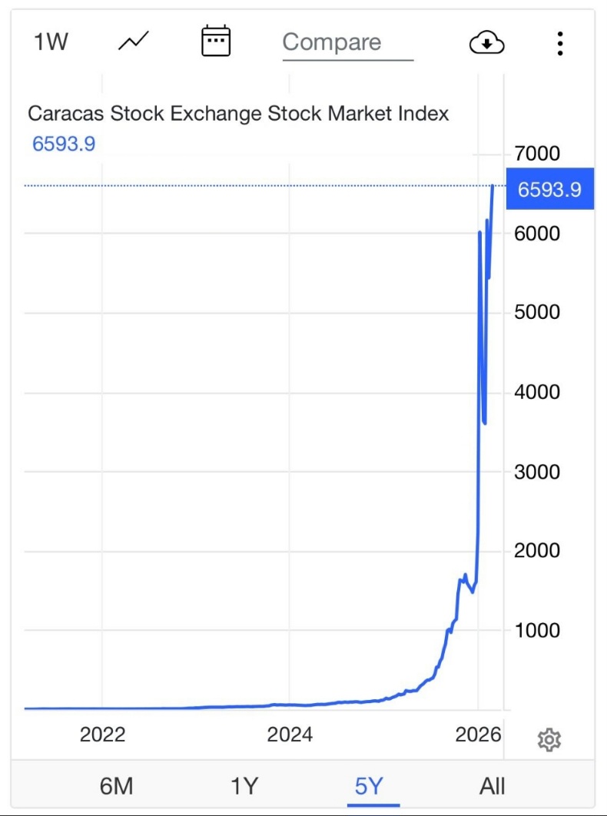Open the three-dot more options menu
This screenshot has width=607, height=816.
click(560, 43)
